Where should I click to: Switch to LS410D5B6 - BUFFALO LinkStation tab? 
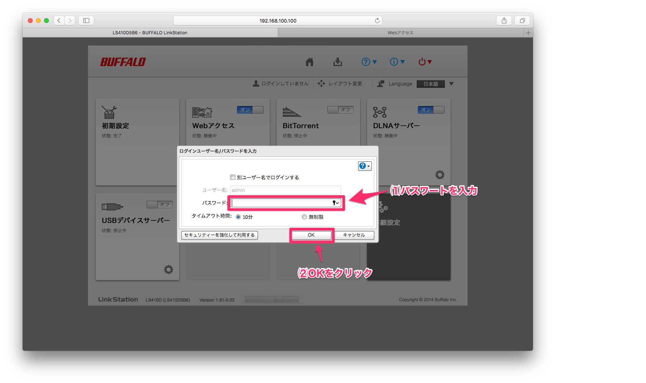tap(150, 33)
